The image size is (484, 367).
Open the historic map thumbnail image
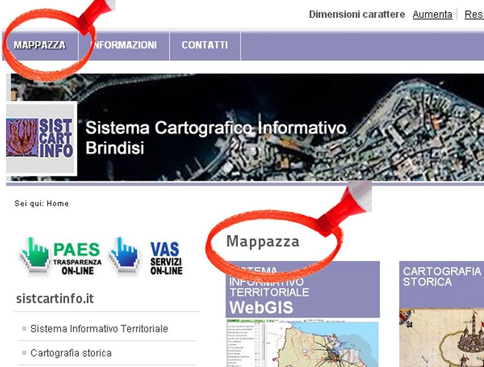(x=441, y=337)
